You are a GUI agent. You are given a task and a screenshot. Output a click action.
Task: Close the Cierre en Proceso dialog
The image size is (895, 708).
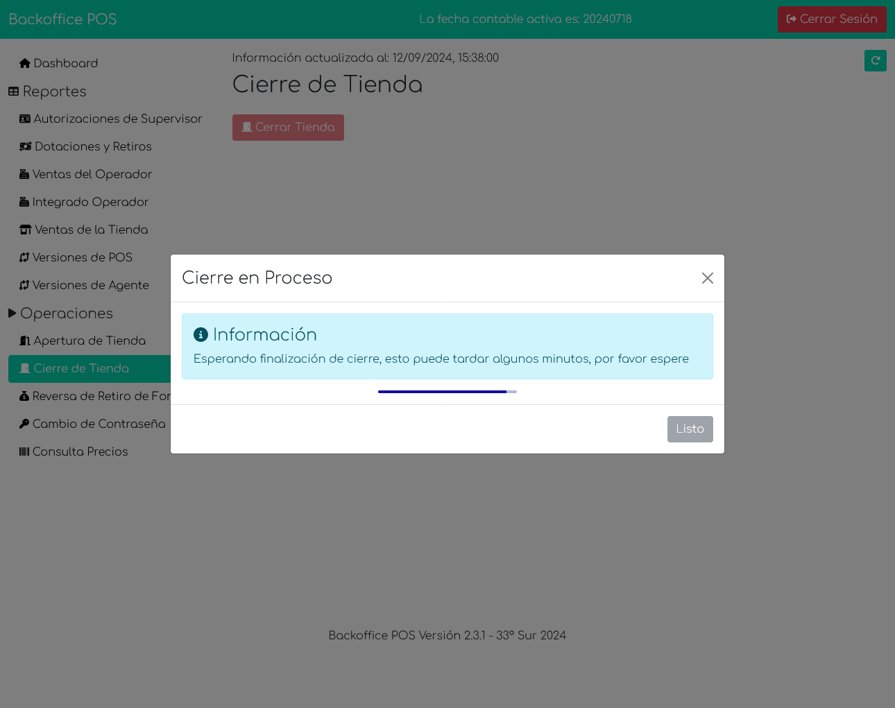(x=708, y=278)
